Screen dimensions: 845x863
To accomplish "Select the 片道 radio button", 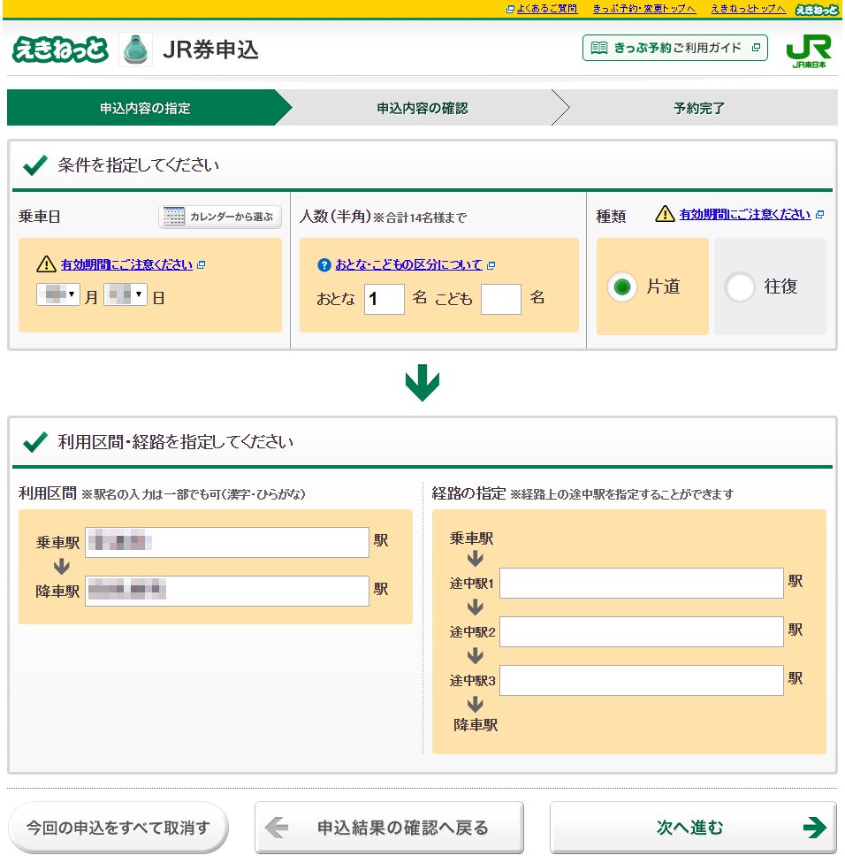I will (x=622, y=286).
